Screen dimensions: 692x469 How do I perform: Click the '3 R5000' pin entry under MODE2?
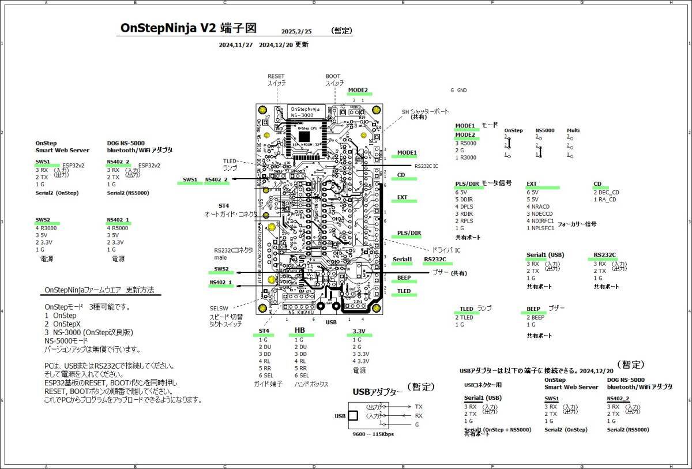466,142
